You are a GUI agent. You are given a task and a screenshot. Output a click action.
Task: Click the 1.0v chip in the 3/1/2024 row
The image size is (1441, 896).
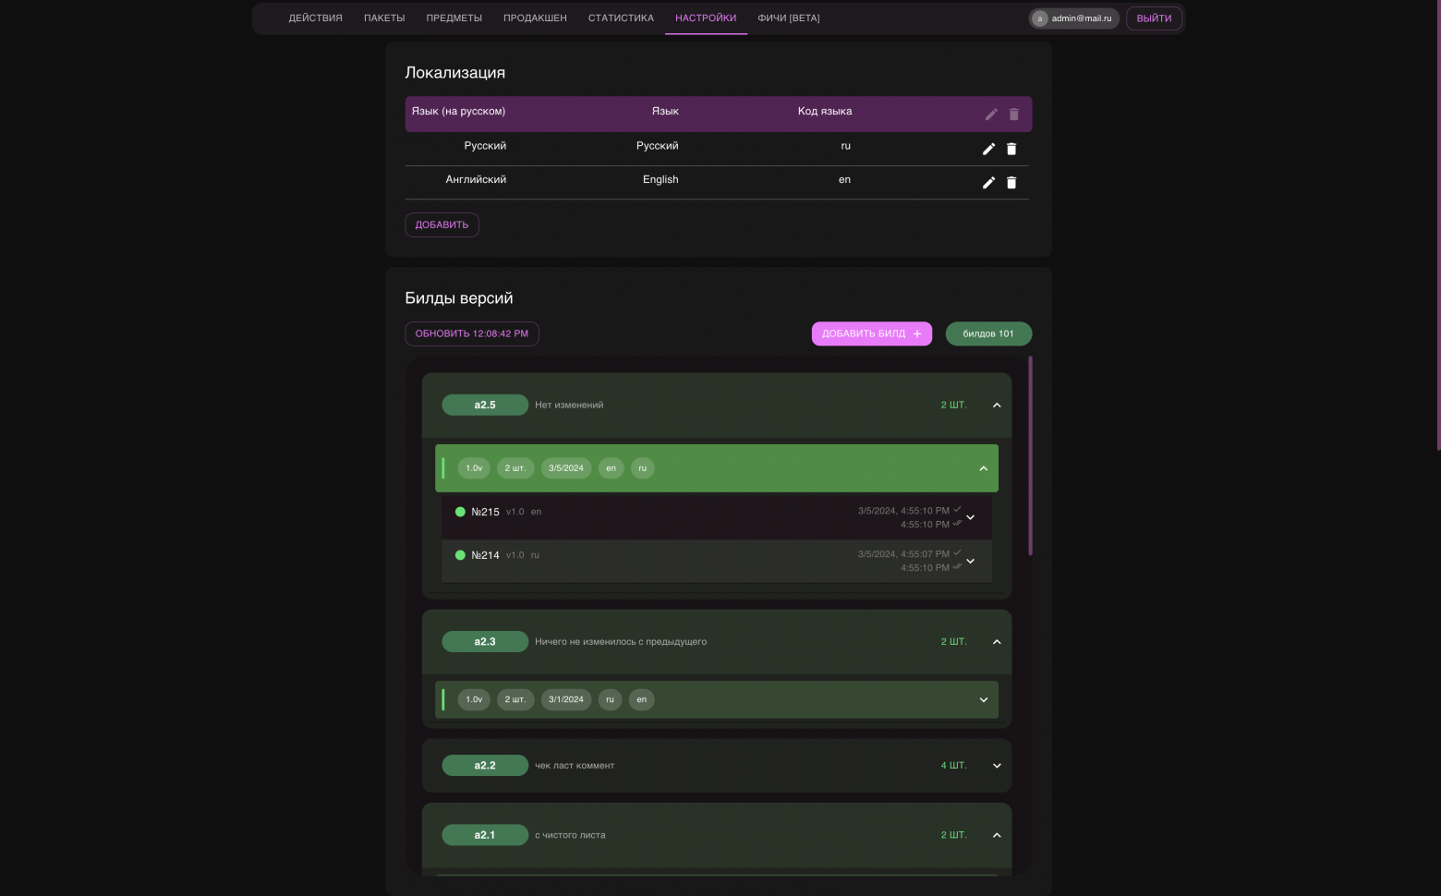tap(474, 700)
